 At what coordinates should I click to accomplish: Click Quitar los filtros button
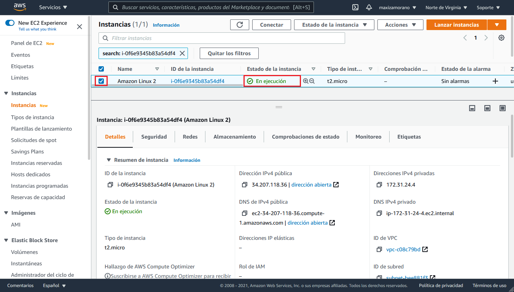(229, 53)
